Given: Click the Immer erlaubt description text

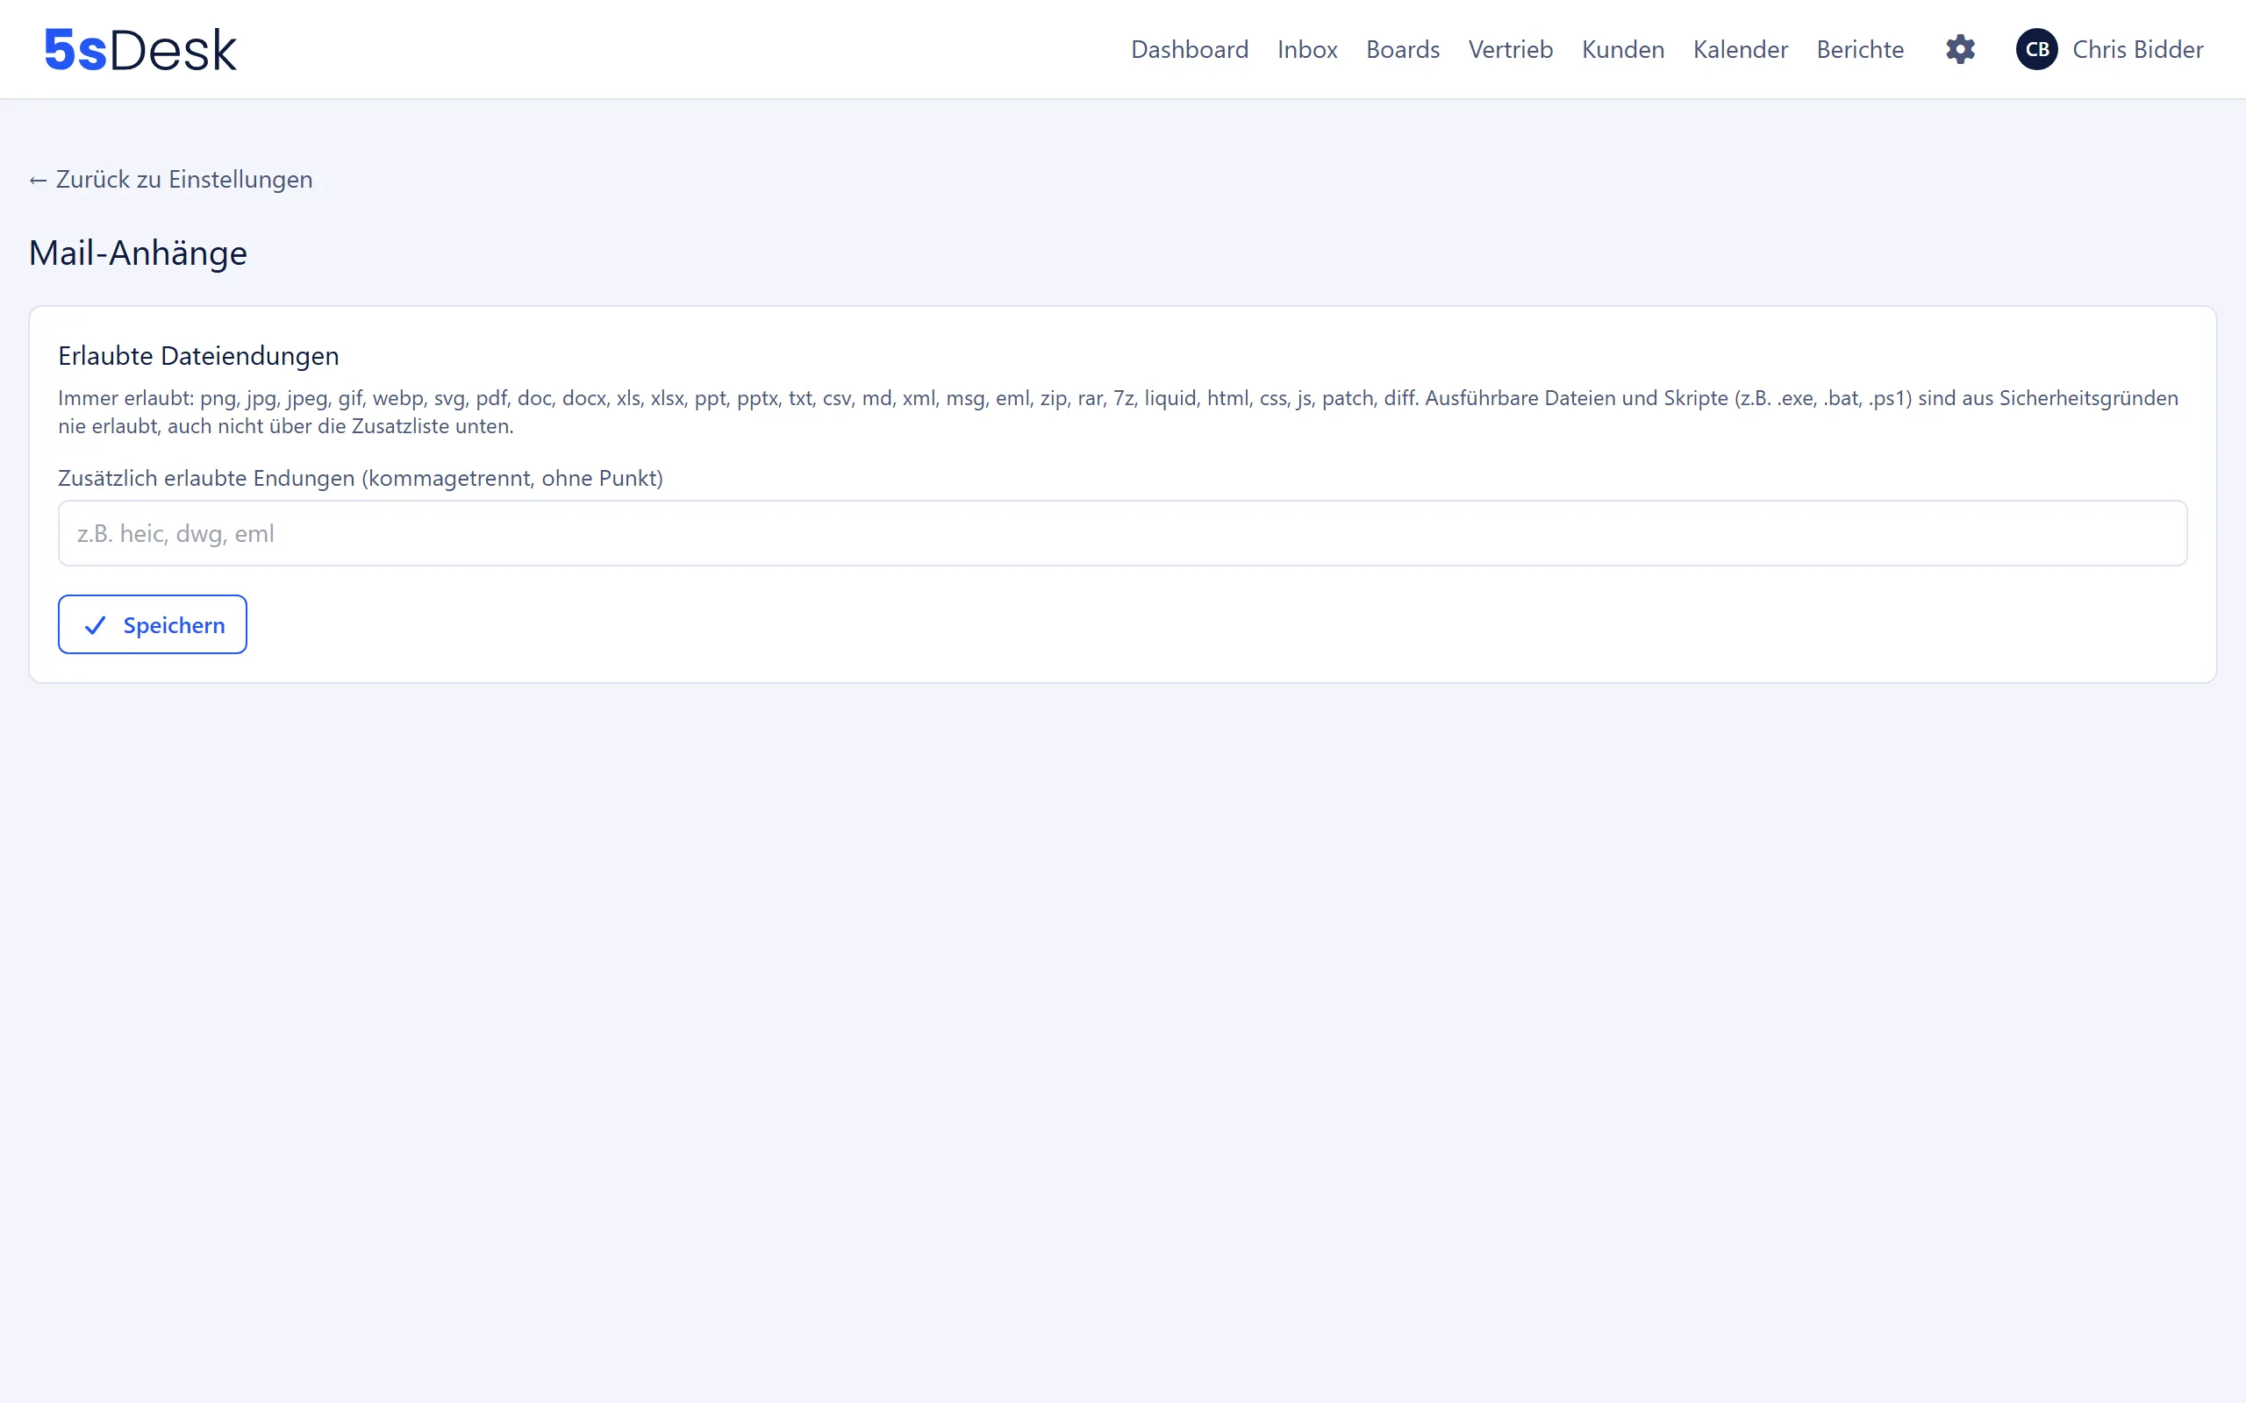Looking at the screenshot, I should (1119, 412).
